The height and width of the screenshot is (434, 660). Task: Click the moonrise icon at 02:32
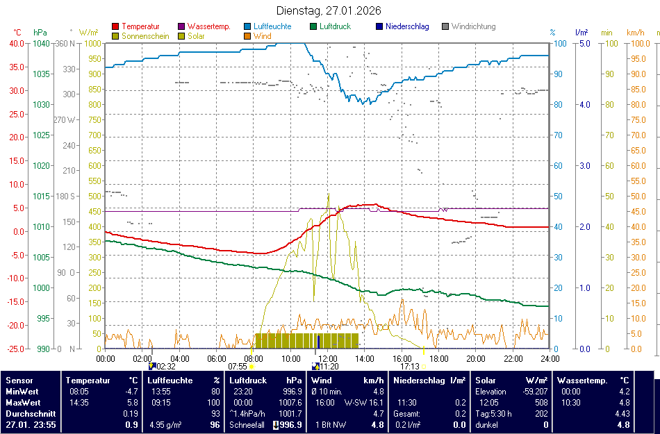coord(152,366)
